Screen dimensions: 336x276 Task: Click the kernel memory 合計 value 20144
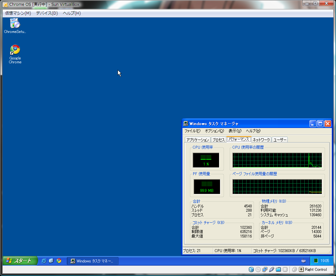(316, 227)
